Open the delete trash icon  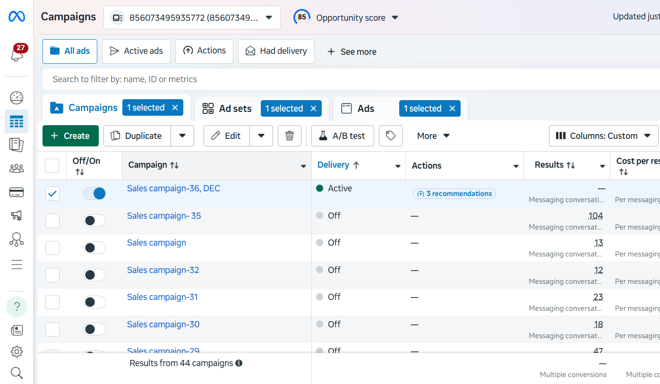point(289,136)
